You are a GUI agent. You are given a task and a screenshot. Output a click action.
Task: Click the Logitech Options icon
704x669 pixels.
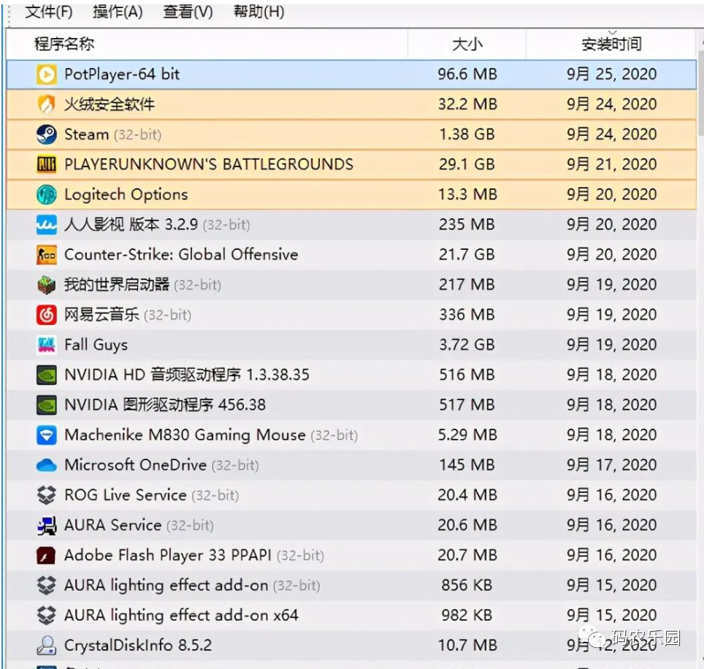click(47, 195)
